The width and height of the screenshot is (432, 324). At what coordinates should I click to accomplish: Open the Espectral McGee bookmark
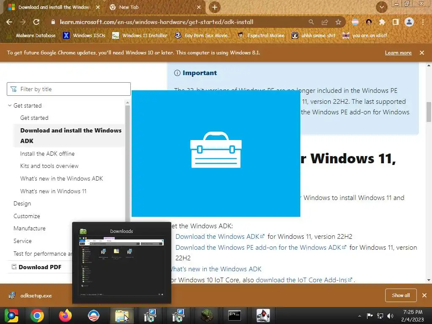(x=261, y=35)
